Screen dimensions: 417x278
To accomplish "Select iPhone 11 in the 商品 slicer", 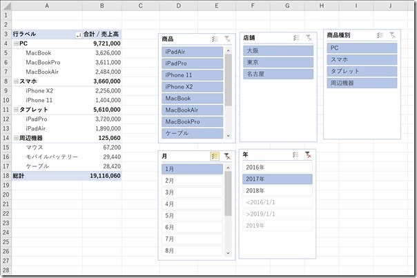I will (x=193, y=75).
